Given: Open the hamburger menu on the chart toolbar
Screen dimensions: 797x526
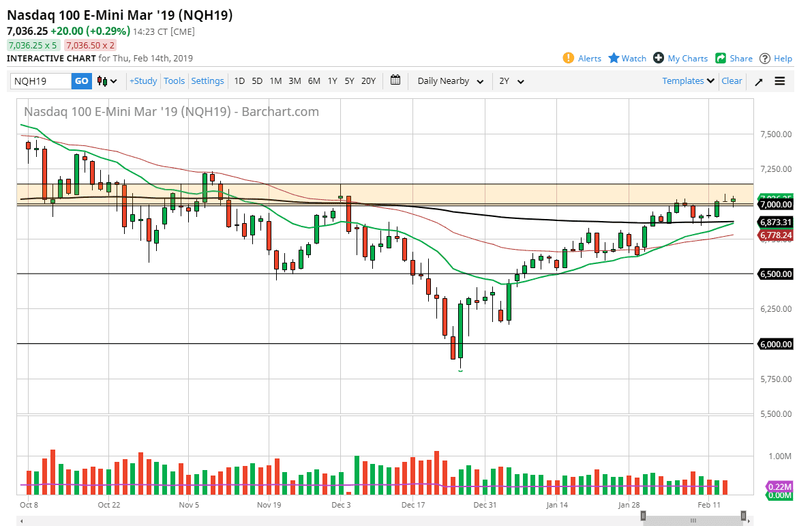Looking at the screenshot, I should click(x=779, y=81).
